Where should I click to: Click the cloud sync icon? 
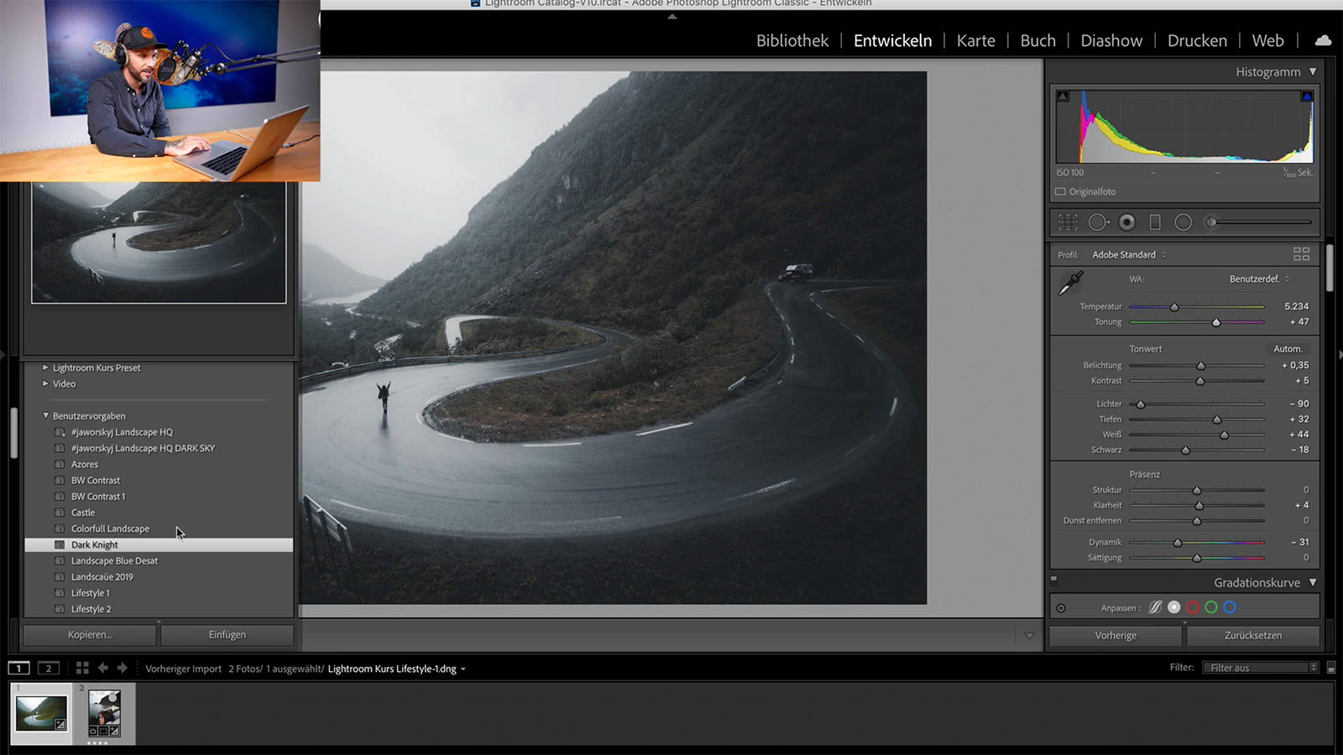coord(1323,40)
